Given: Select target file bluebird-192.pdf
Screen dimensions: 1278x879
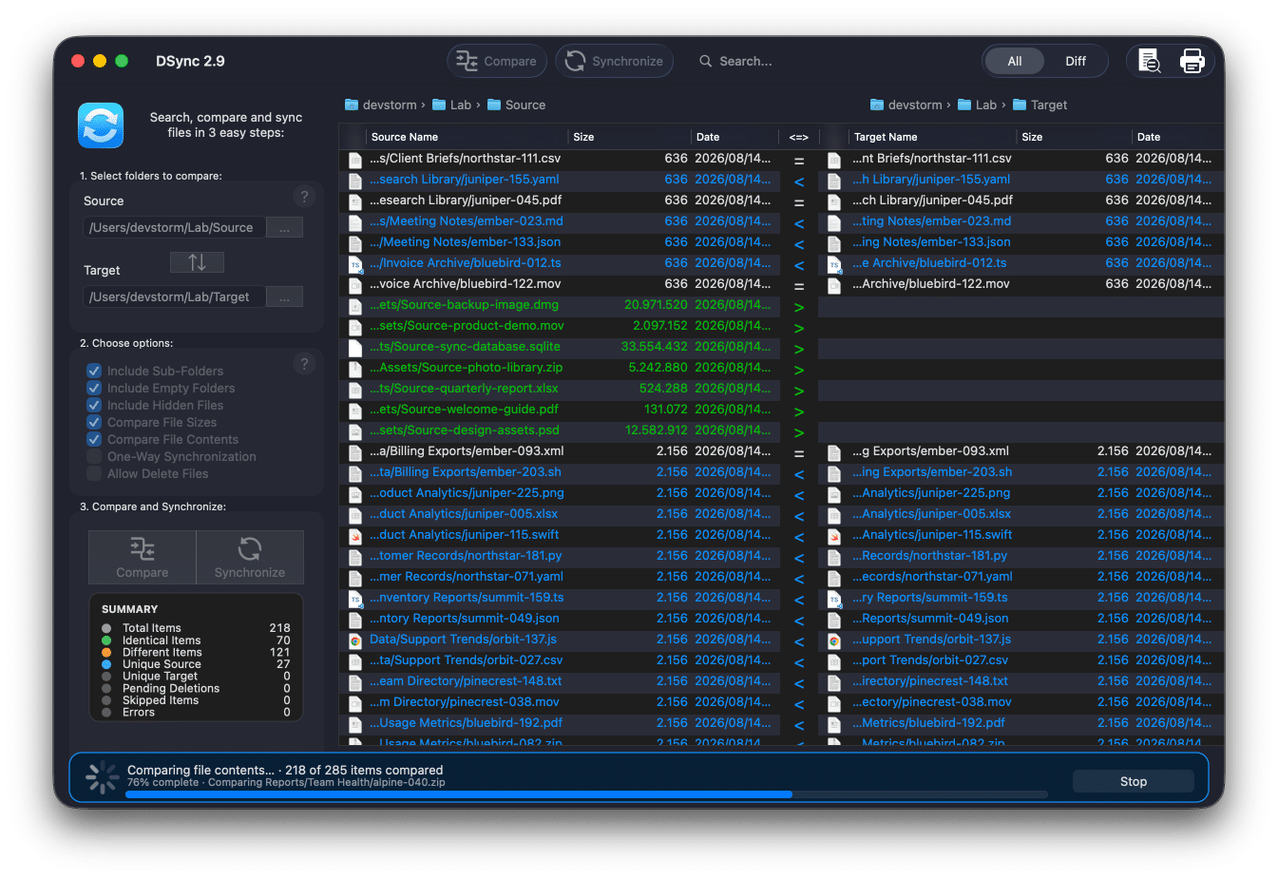Looking at the screenshot, I should pos(928,722).
